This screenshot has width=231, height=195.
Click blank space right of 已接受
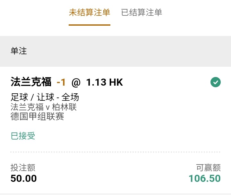(x=128, y=136)
